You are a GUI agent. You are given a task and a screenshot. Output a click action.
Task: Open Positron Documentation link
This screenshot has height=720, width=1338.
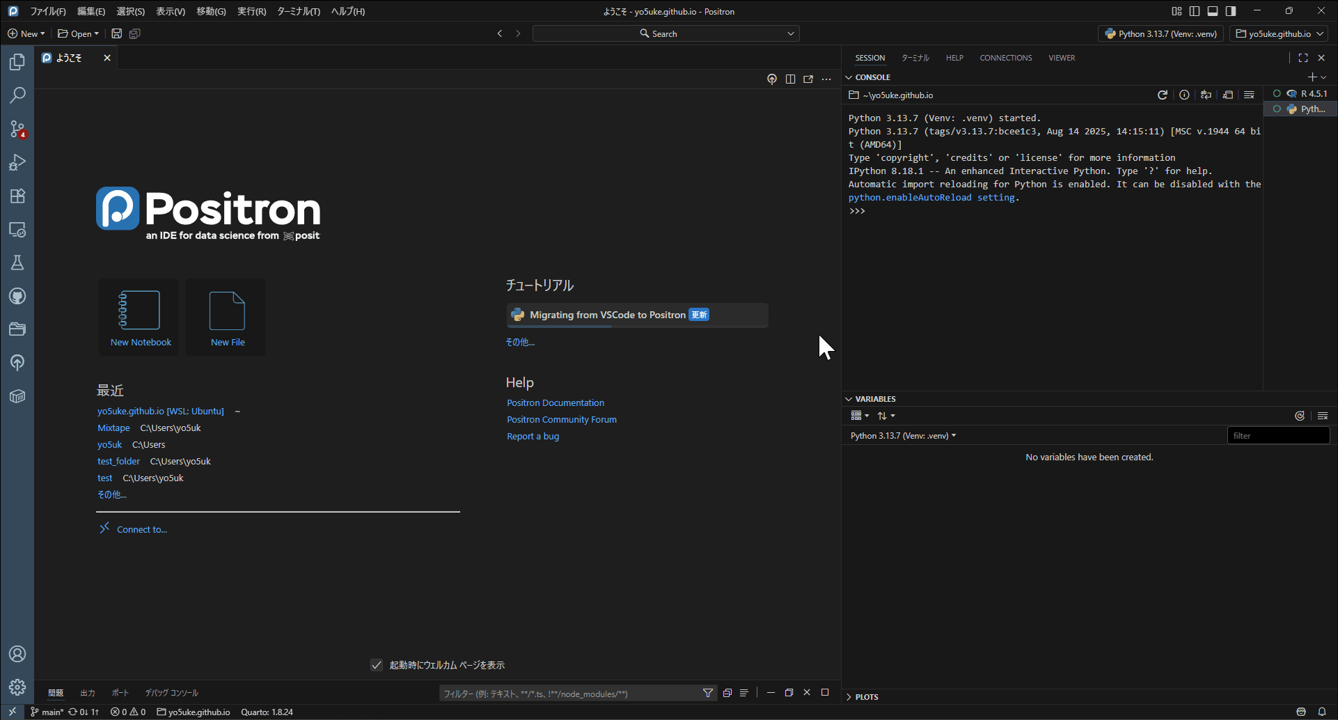pyautogui.click(x=555, y=402)
